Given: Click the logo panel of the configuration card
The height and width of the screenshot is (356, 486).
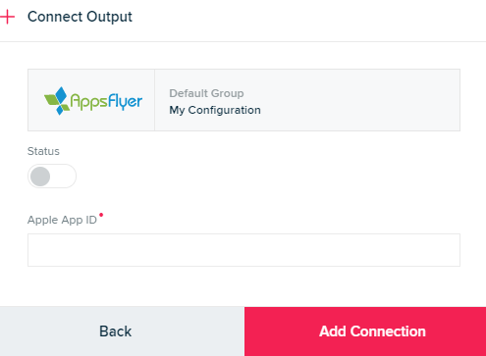Looking at the screenshot, I should click(91, 100).
